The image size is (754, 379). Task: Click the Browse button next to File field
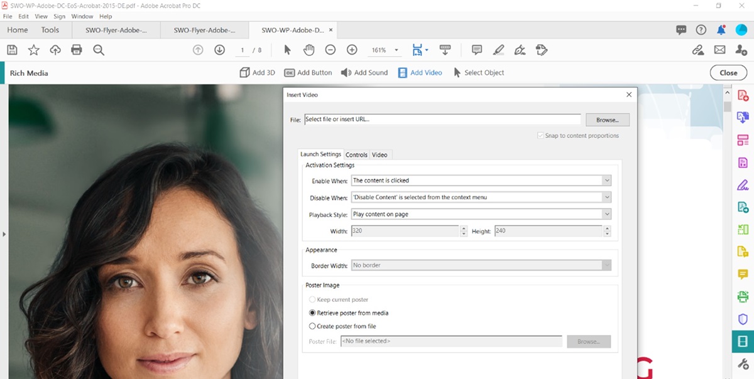(x=607, y=119)
